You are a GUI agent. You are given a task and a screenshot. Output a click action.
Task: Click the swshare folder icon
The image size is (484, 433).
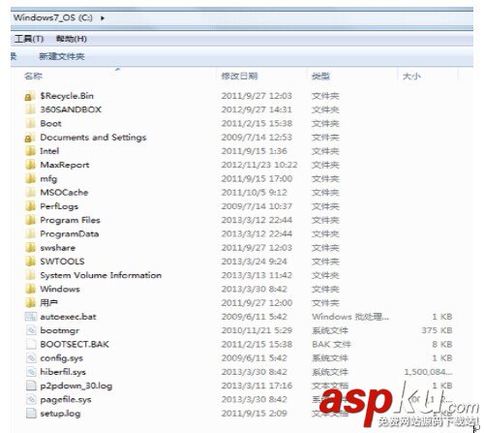click(30, 248)
